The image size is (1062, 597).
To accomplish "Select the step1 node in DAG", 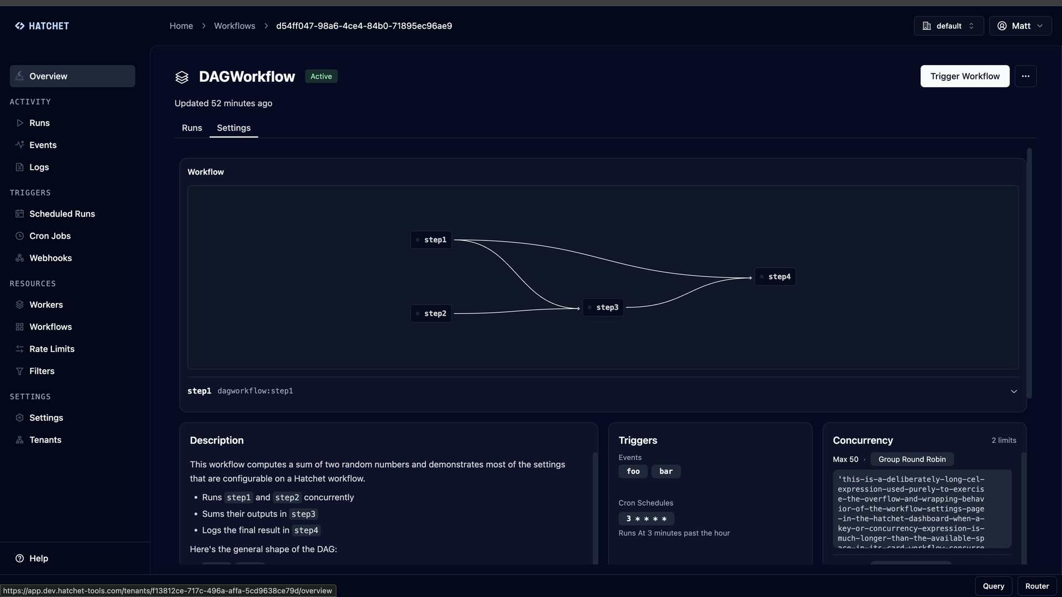I will click(x=431, y=240).
